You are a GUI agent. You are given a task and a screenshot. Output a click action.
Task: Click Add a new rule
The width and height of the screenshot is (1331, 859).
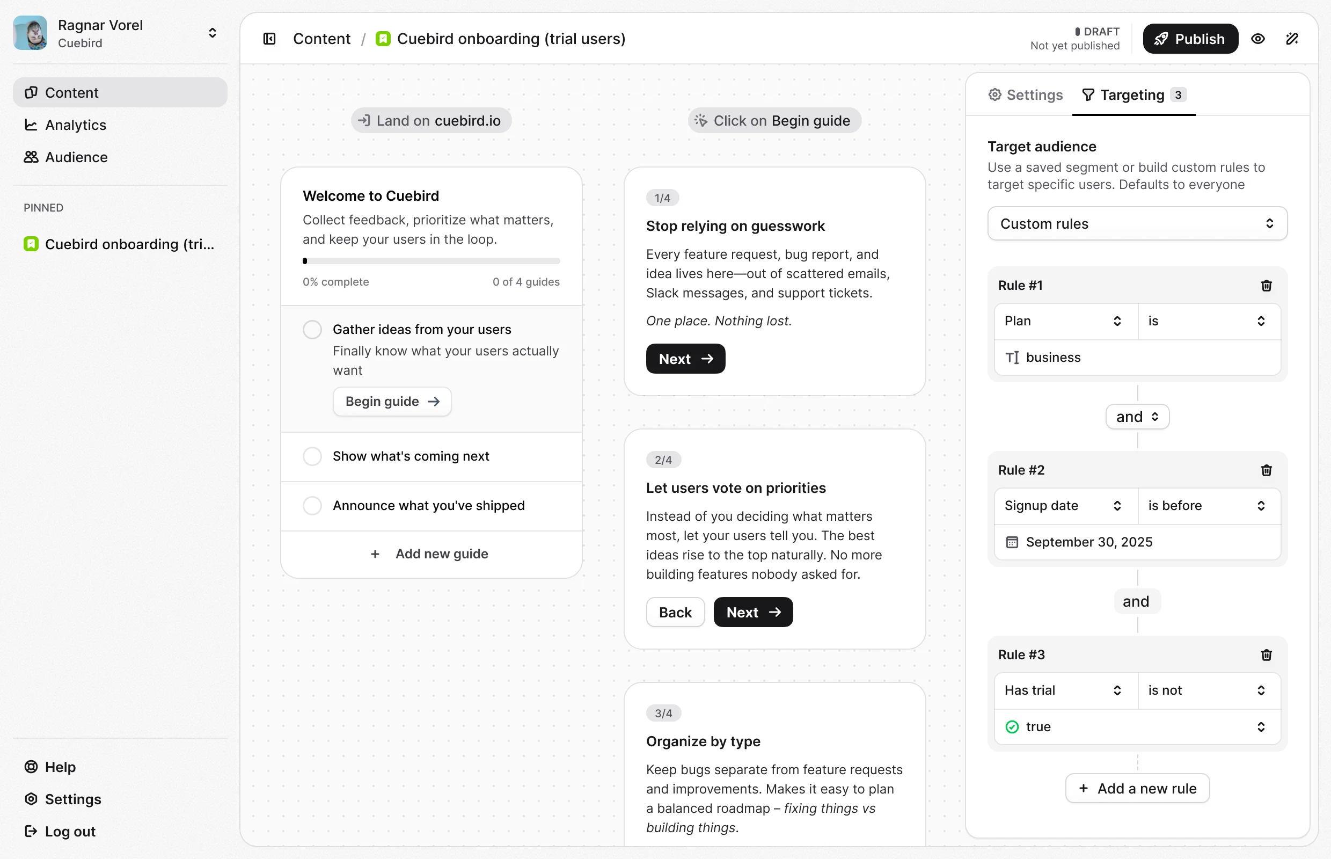(x=1137, y=788)
